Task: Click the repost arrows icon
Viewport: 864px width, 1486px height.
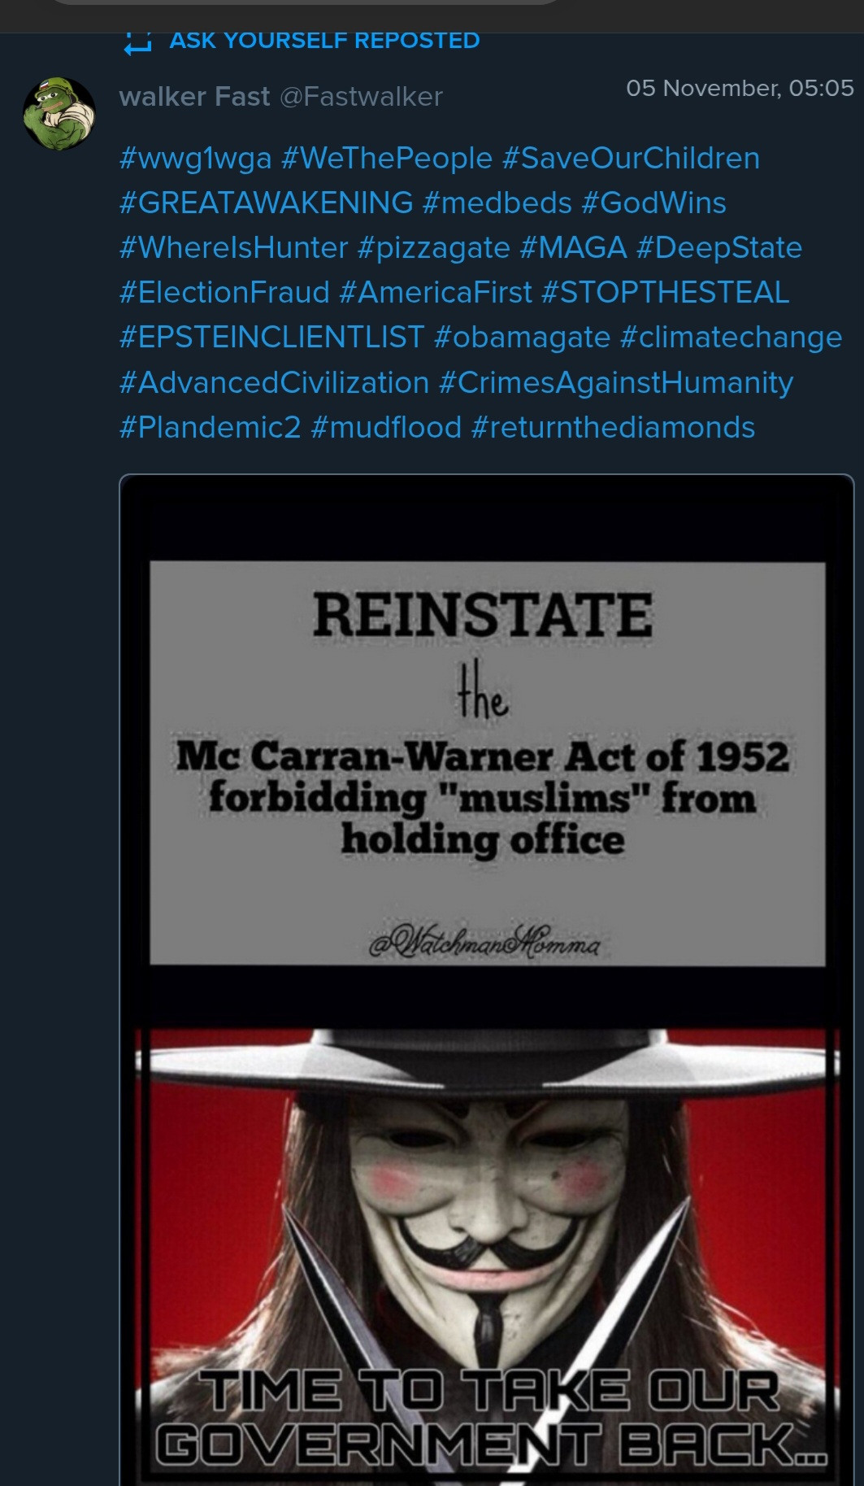Action: [137, 41]
